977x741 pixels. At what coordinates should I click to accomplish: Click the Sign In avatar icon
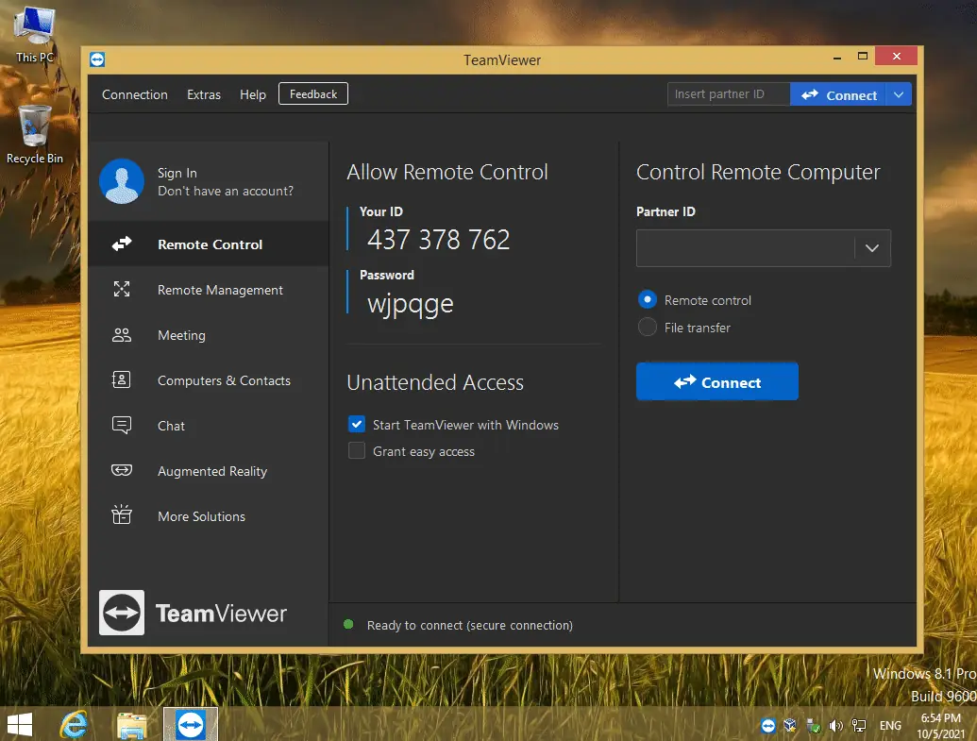coord(121,181)
